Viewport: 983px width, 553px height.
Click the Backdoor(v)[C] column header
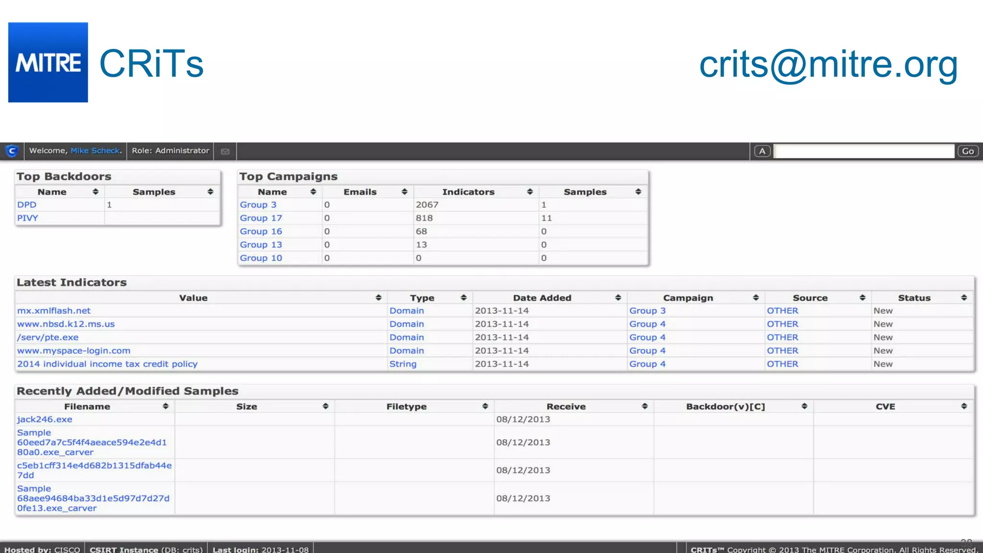725,406
